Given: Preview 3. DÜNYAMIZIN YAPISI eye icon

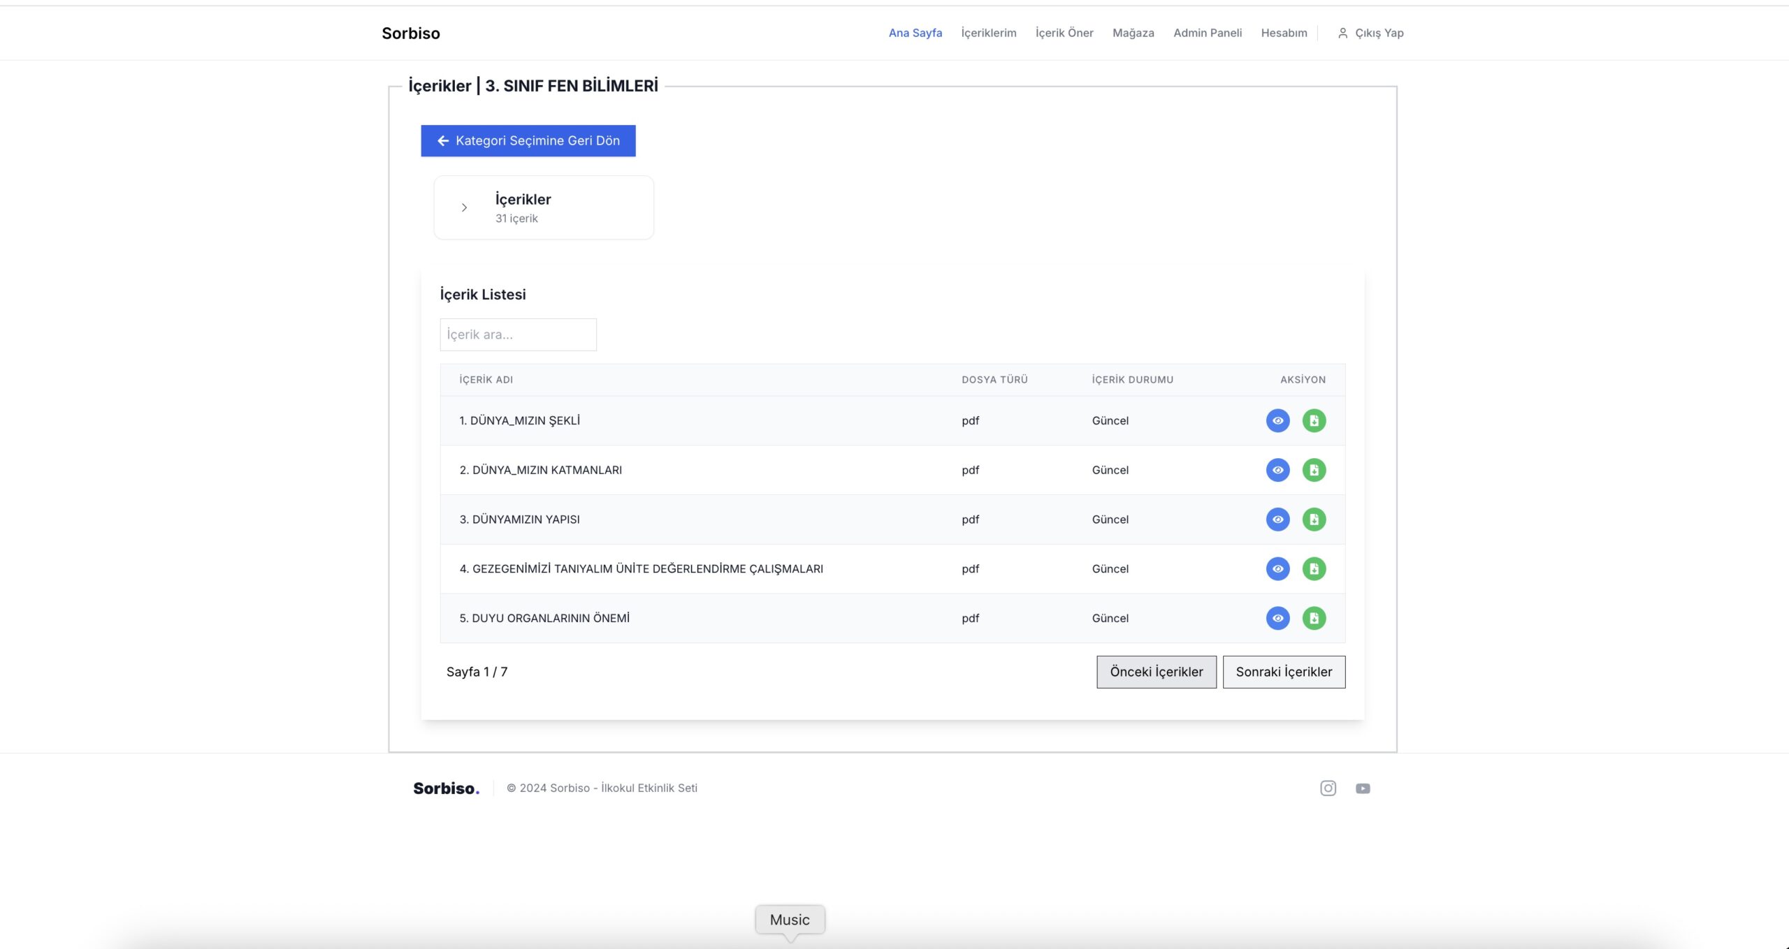Looking at the screenshot, I should coord(1277,520).
